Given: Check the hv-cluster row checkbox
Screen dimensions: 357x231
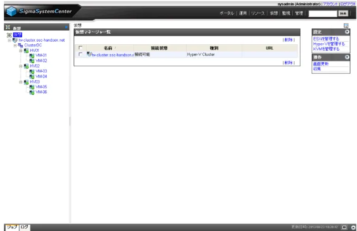Looking at the screenshot, I should (x=81, y=54).
